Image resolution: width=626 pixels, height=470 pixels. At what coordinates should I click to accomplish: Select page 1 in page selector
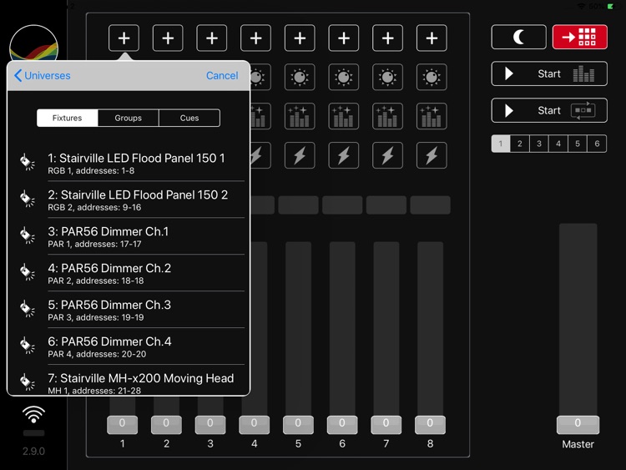[501, 144]
